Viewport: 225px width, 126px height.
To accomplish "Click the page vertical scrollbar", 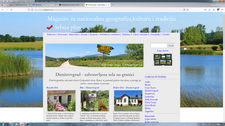I will [224, 67].
